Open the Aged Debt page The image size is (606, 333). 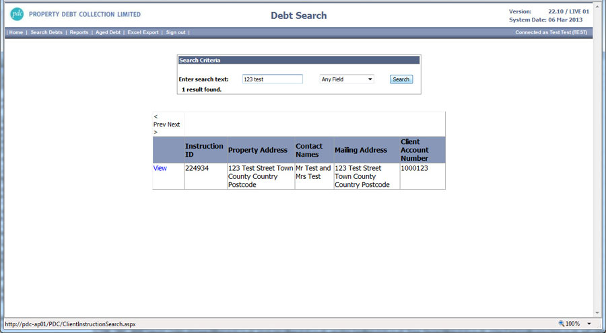[108, 32]
